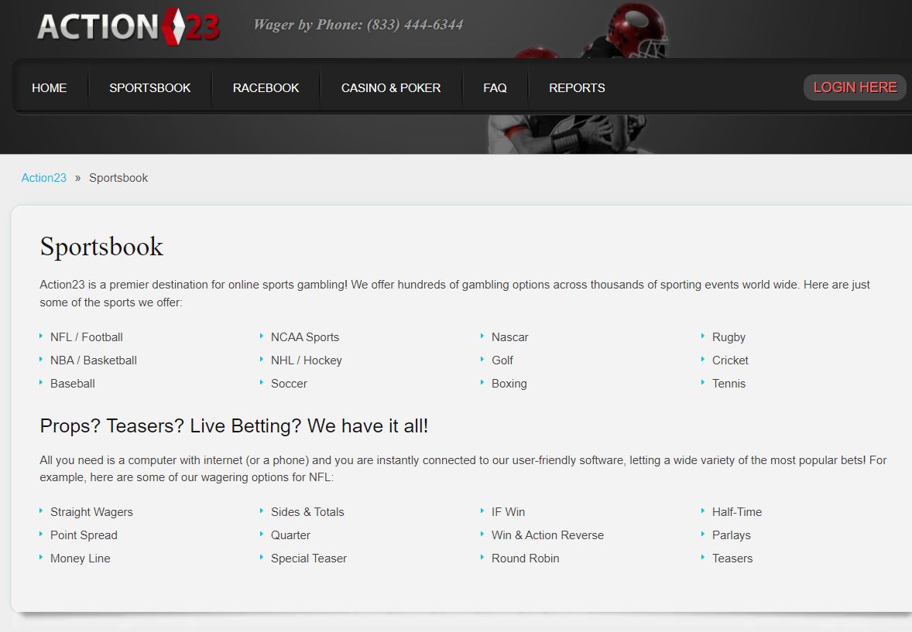This screenshot has height=632, width=912.
Task: Select the Nascar list item
Action: pyautogui.click(x=510, y=337)
